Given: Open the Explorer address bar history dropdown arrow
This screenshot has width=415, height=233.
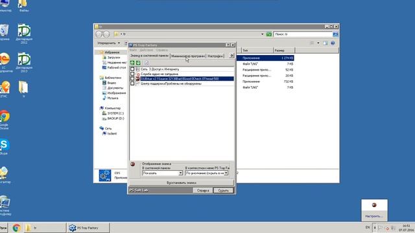Looking at the screenshot, I should pyautogui.click(x=262, y=34).
